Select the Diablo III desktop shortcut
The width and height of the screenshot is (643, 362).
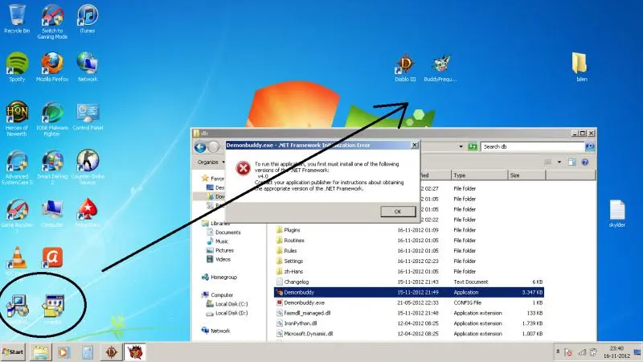tap(406, 64)
